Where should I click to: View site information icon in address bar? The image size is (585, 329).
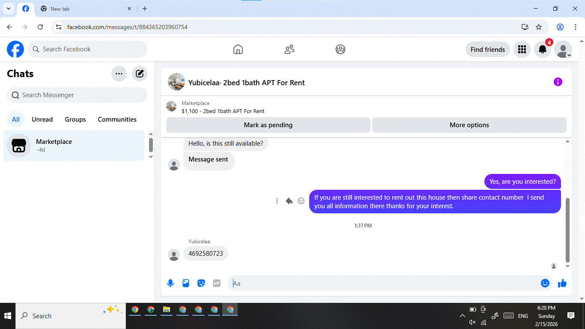tap(59, 27)
